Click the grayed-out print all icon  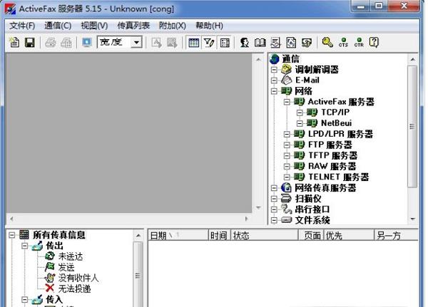coord(66,43)
